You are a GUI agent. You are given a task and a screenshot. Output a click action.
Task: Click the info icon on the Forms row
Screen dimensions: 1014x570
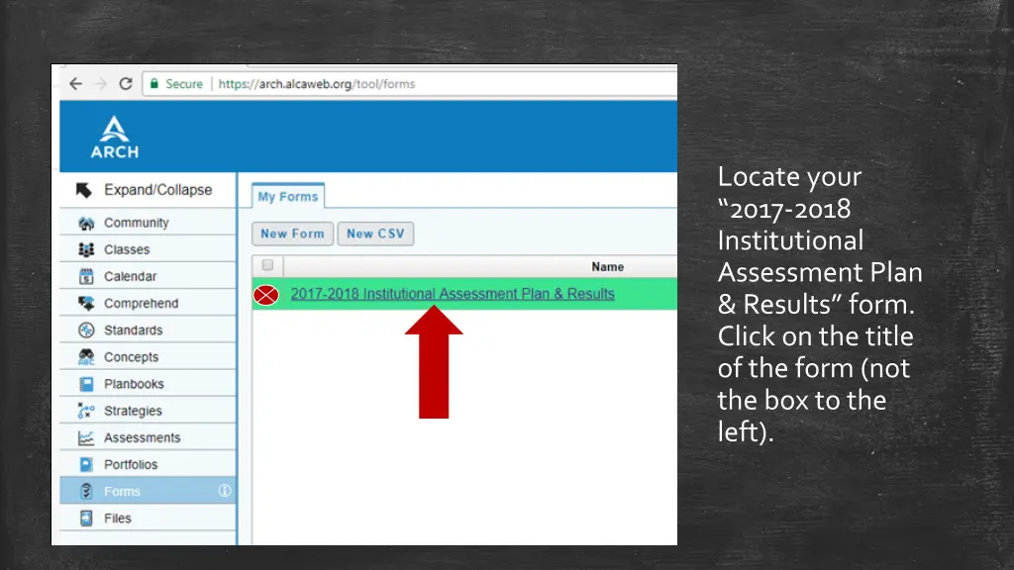(x=225, y=491)
